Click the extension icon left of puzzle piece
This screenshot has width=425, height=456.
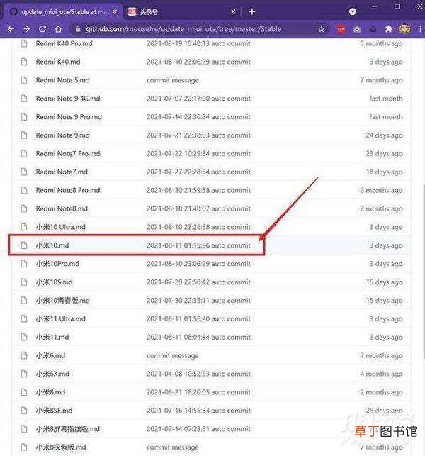(373, 29)
